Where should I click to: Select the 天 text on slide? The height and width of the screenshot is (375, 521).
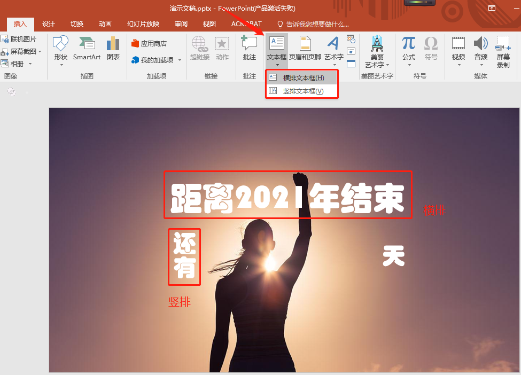click(394, 256)
